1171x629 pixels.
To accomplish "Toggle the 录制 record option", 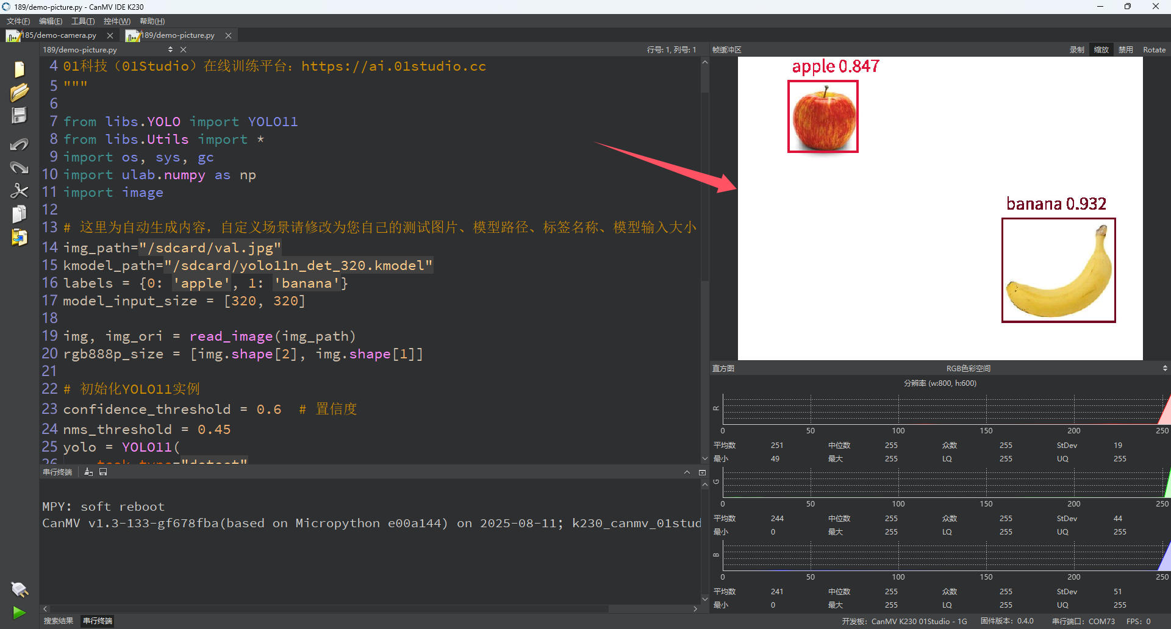I will pos(1076,50).
